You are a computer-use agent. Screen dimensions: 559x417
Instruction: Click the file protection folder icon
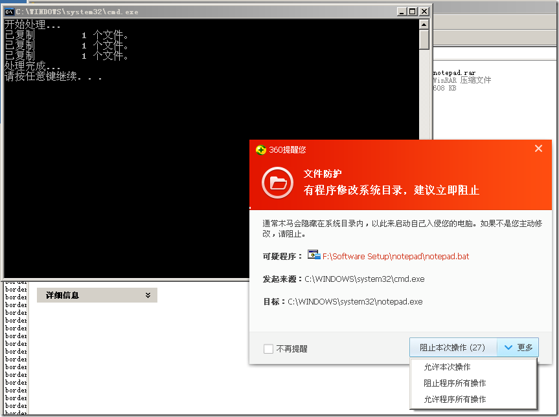277,182
